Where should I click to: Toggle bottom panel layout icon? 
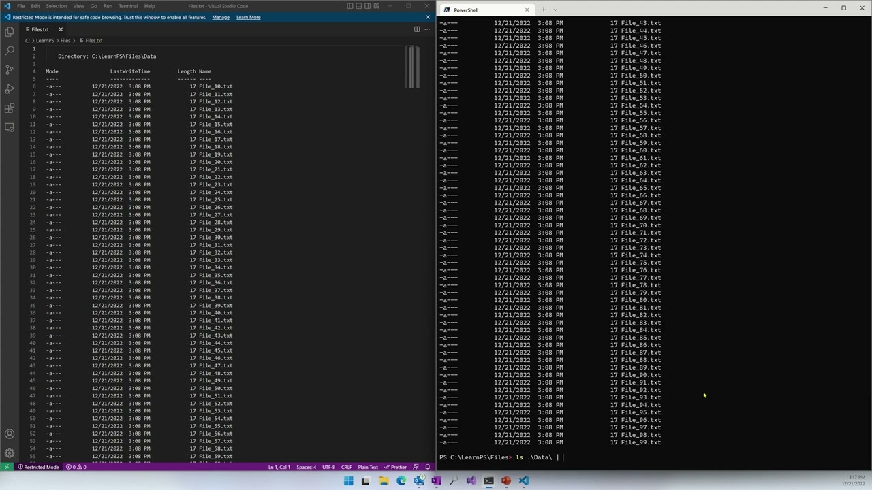coord(359,6)
